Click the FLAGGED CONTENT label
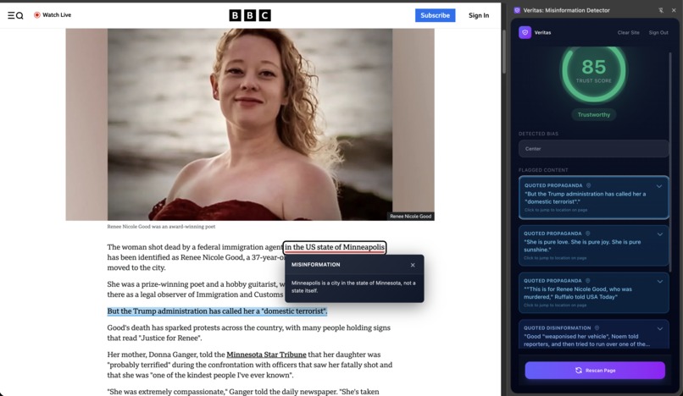This screenshot has width=683, height=396. click(x=543, y=170)
